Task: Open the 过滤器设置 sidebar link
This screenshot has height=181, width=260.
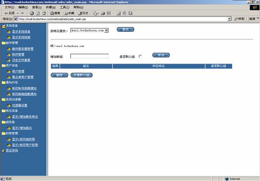Action: coord(20,105)
